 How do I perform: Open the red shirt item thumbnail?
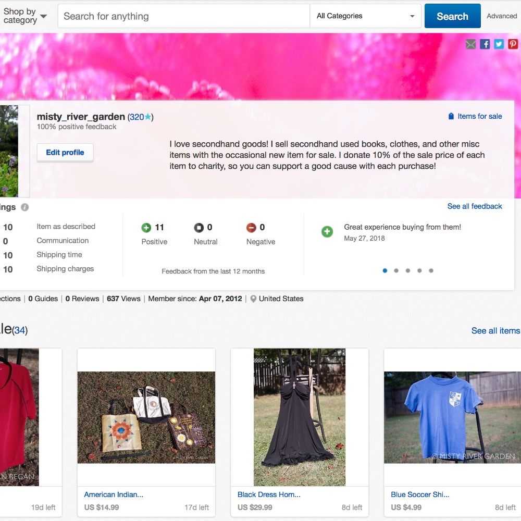pos(19,417)
